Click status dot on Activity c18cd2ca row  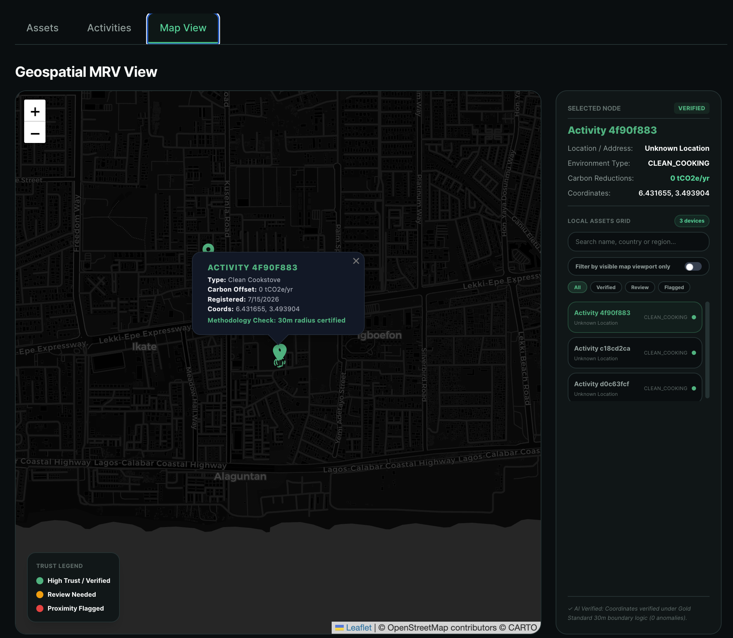[x=694, y=353]
